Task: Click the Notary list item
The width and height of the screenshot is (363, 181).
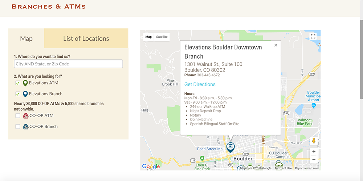Action: click(x=195, y=115)
